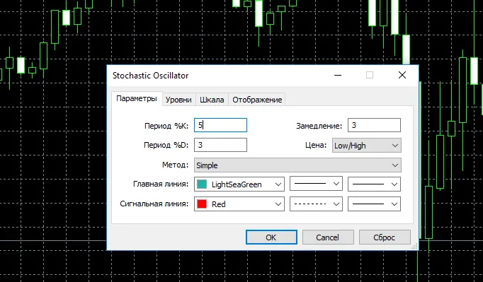Viewport: 483px width, 282px height.
Task: Click the Сброс reset button
Action: (385, 237)
